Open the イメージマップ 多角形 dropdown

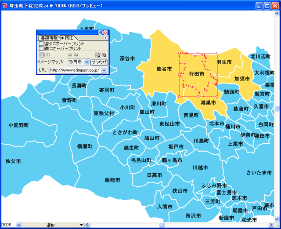pyautogui.click(x=79, y=62)
